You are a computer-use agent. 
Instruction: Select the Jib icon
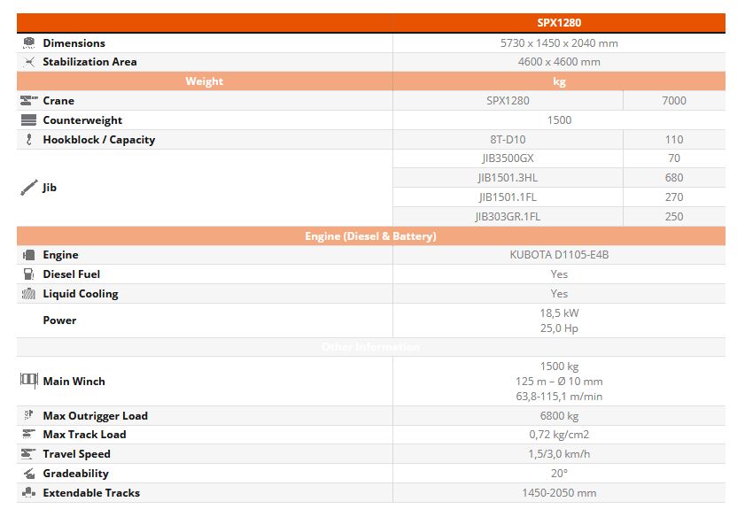point(28,188)
